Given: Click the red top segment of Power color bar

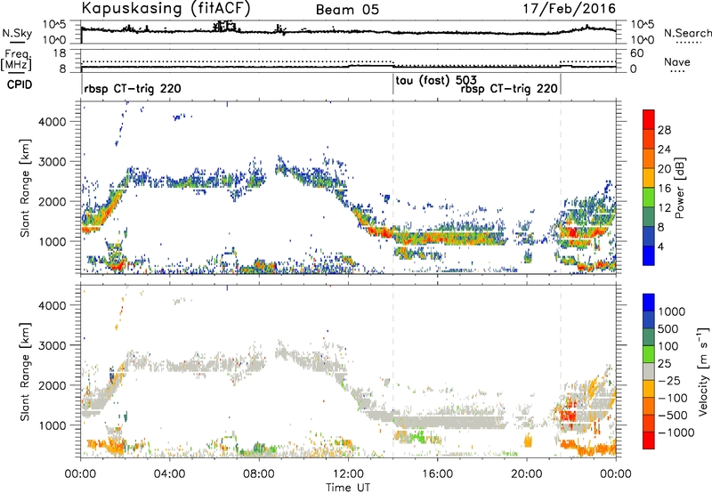Looking at the screenshot, I should pyautogui.click(x=649, y=120).
